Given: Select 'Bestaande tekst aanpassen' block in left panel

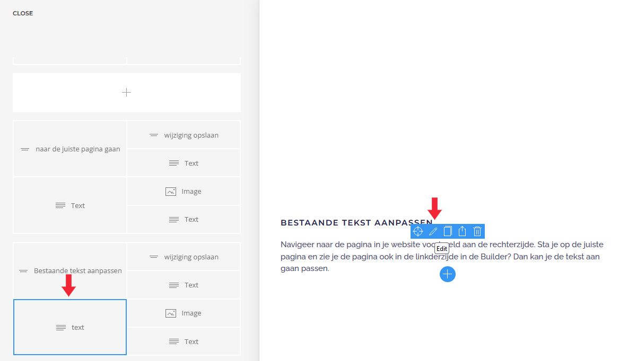Looking at the screenshot, I should (x=70, y=271).
